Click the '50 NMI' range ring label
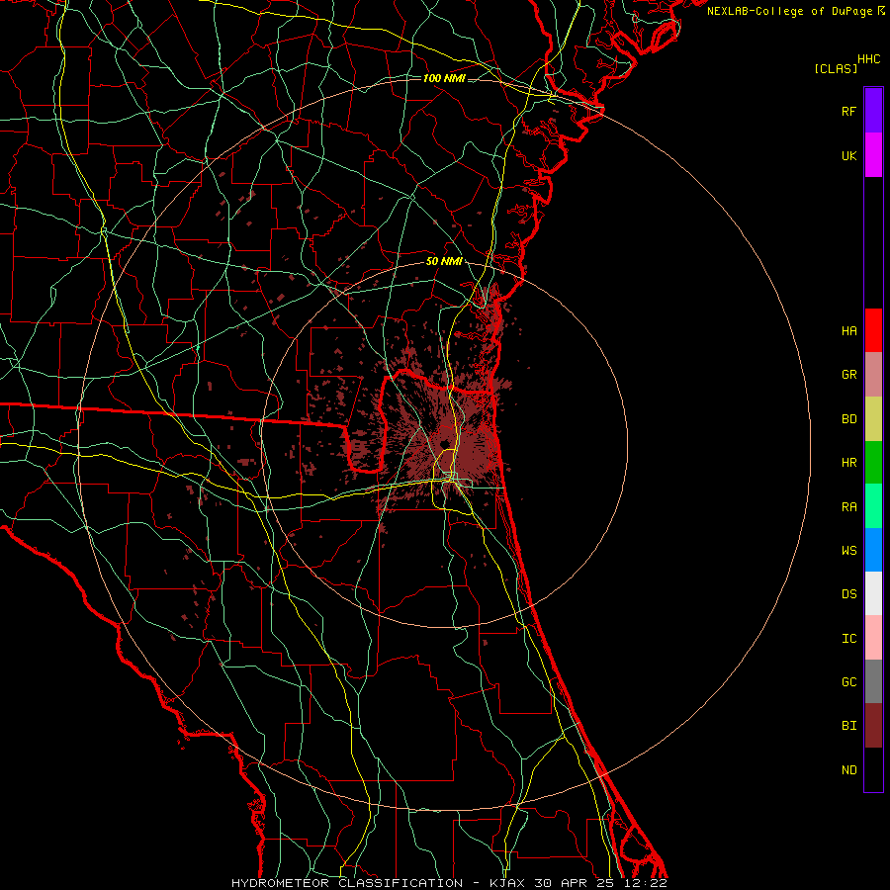The image size is (890, 890). pos(444,261)
